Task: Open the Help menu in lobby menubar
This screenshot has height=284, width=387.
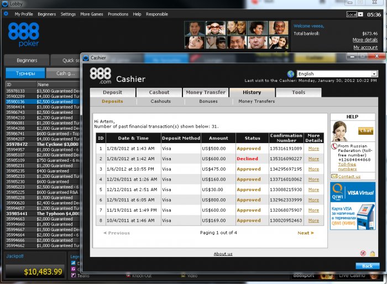Action: click(137, 14)
